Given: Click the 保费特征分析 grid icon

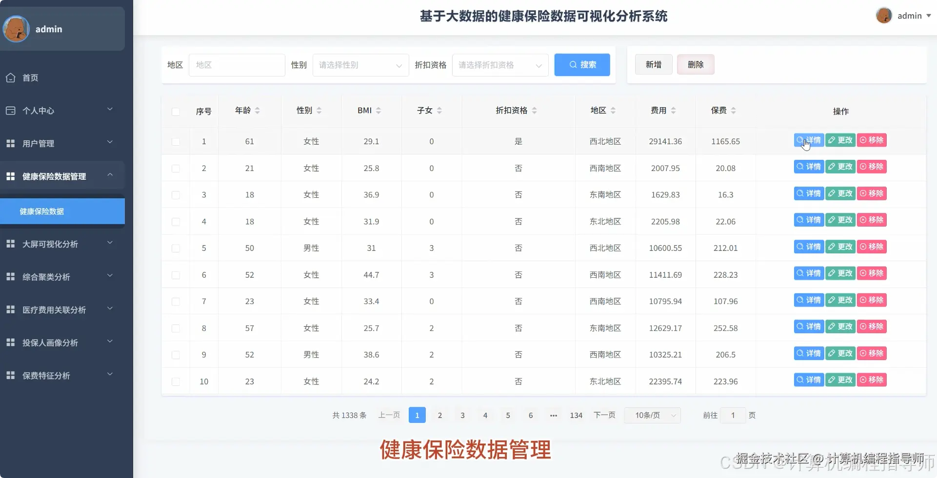Looking at the screenshot, I should pos(10,375).
